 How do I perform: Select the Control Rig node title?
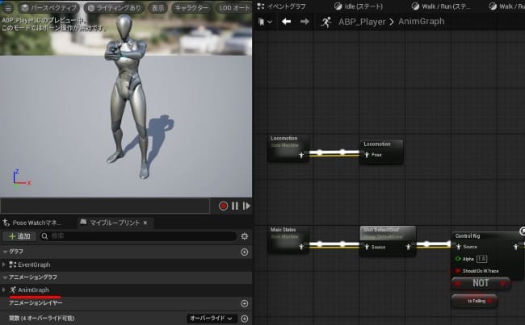click(468, 235)
